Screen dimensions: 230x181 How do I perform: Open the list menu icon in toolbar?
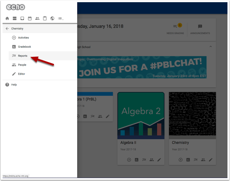60,18
